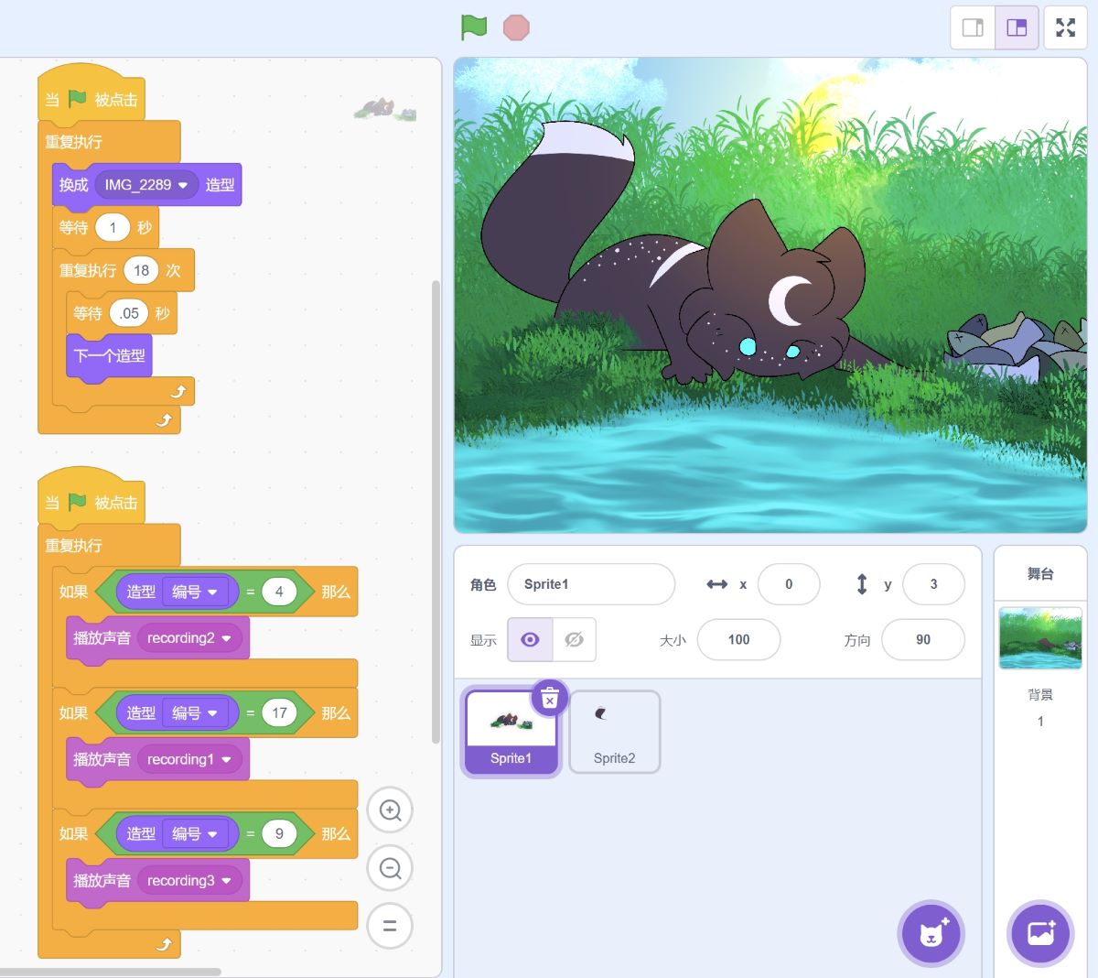This screenshot has width=1098, height=978.
Task: Click the 播放声音 recording2 block
Action: tap(102, 638)
